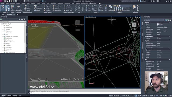Add a new drawing tab with plus button
This screenshot has height=97, width=172.
coord(17,15)
